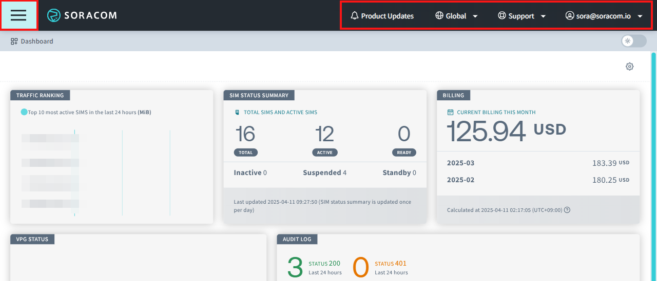Toggle the light/dark theme switch

coord(633,41)
